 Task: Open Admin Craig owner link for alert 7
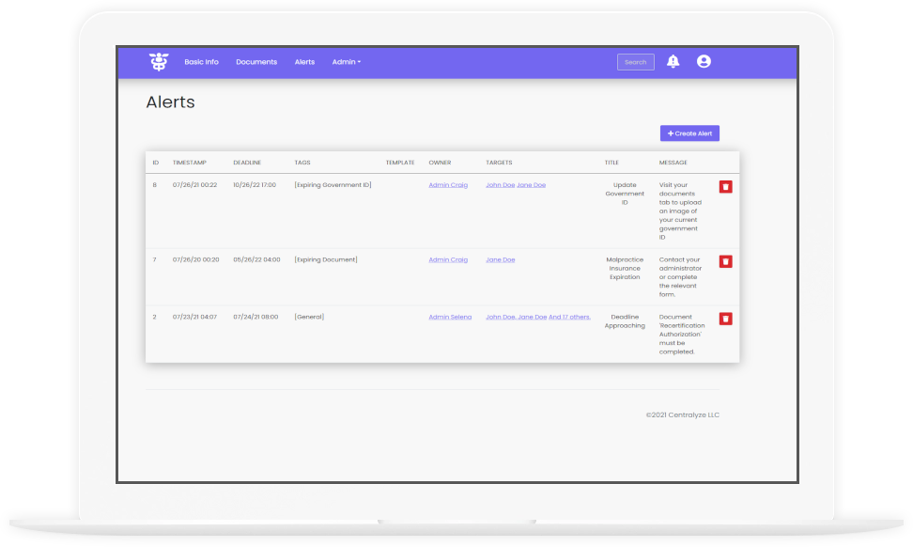click(448, 259)
